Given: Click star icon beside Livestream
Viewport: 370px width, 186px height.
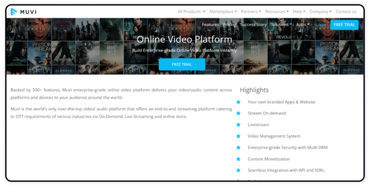Looking at the screenshot, I should click(238, 125).
